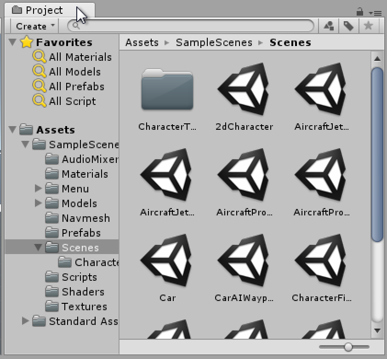Open the search by label filter
387x359 pixels.
348,26
